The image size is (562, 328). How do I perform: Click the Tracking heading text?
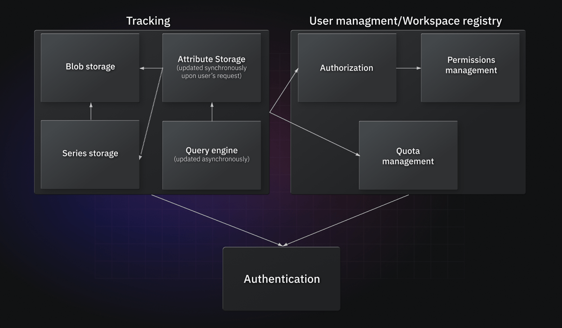(x=148, y=20)
